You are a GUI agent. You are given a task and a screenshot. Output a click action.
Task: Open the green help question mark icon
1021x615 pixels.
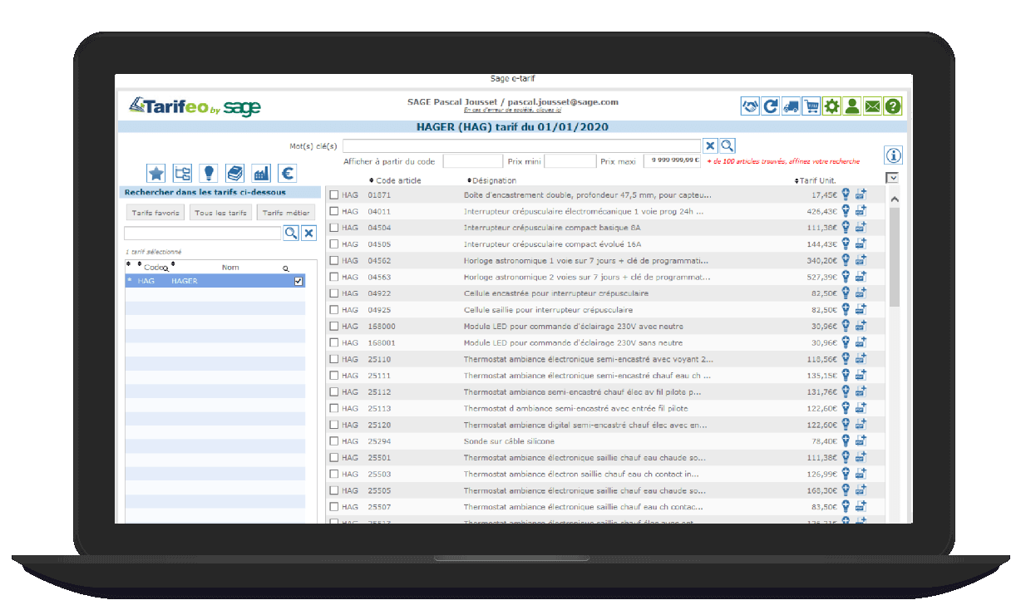coord(893,106)
